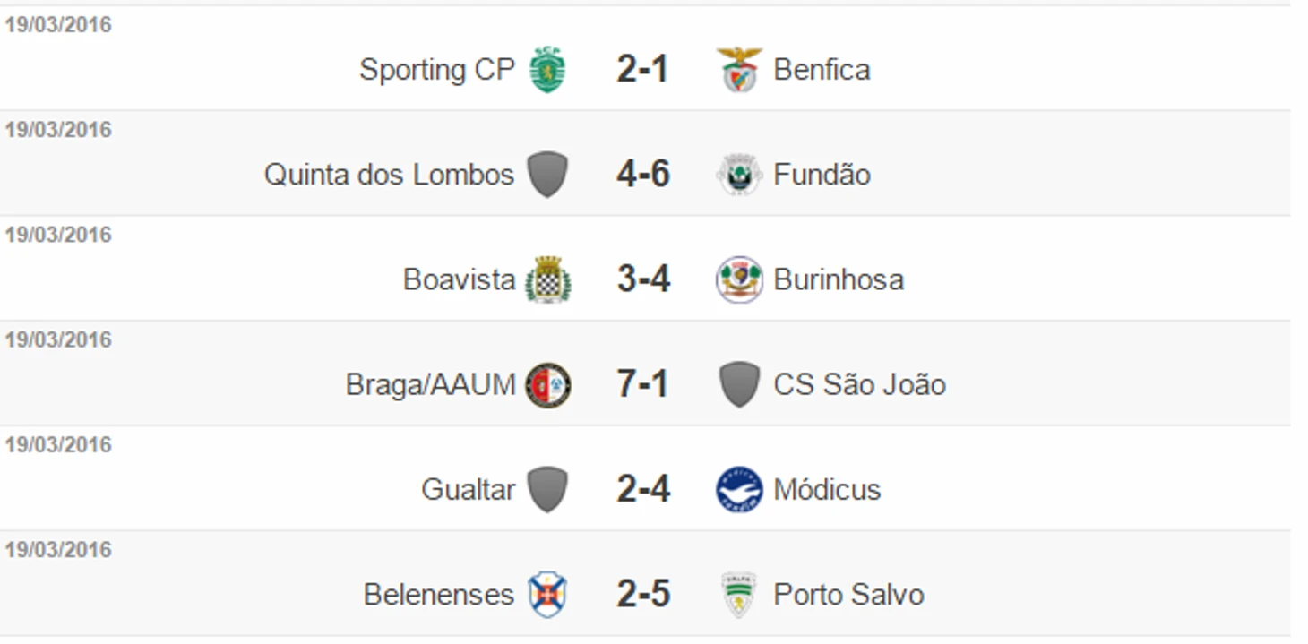This screenshot has width=1308, height=644.
Task: Click the Sporting CP green crest icon
Action: [547, 70]
